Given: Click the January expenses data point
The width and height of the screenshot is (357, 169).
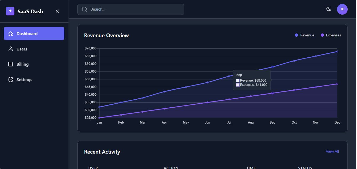Looking at the screenshot, I should [x=99, y=118].
